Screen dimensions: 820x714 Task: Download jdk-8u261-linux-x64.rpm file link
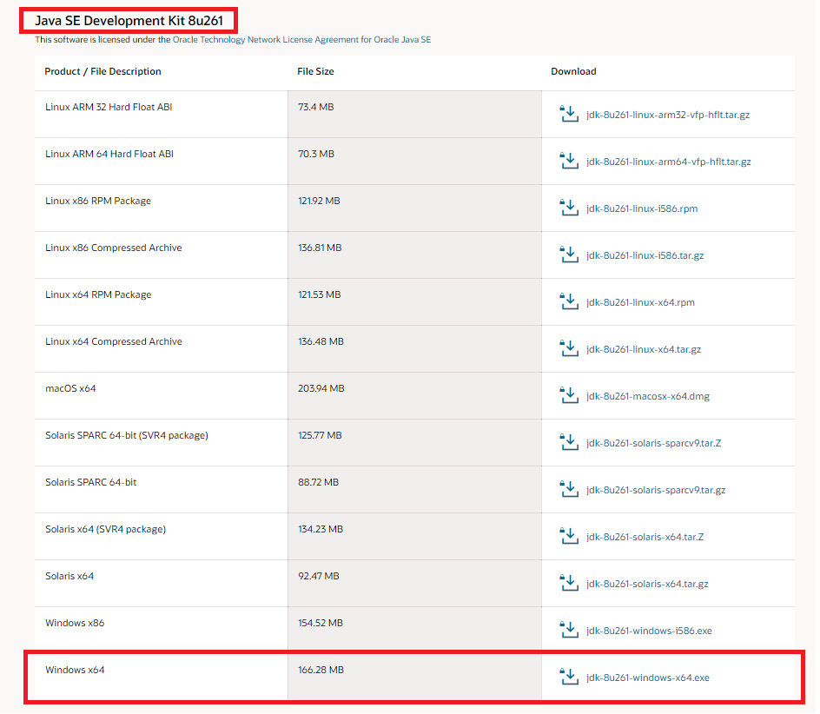(640, 303)
